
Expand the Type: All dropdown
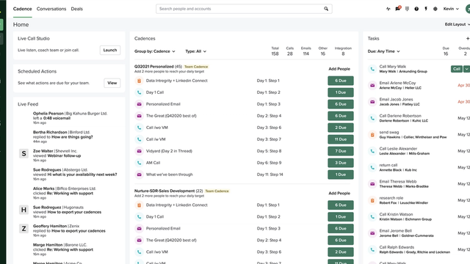pyautogui.click(x=196, y=51)
